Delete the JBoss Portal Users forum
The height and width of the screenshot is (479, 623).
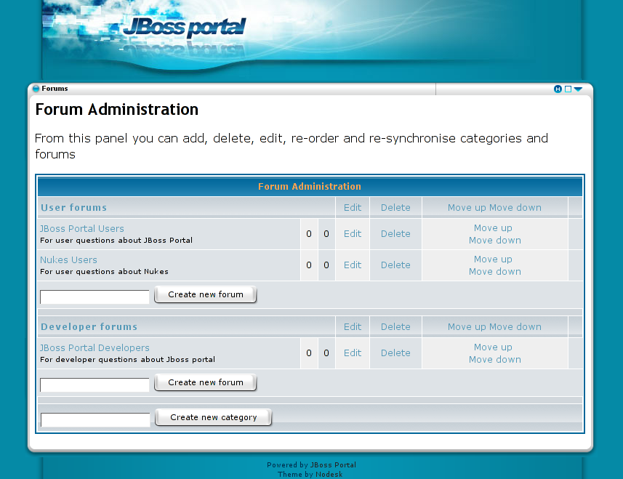(x=395, y=233)
